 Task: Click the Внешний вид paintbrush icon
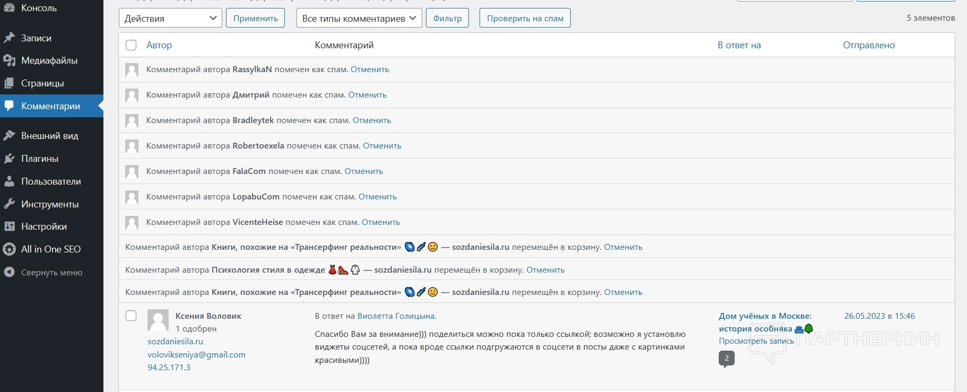[9, 136]
